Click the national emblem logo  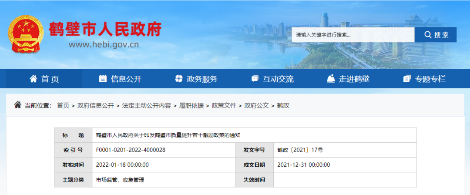[x=26, y=34]
